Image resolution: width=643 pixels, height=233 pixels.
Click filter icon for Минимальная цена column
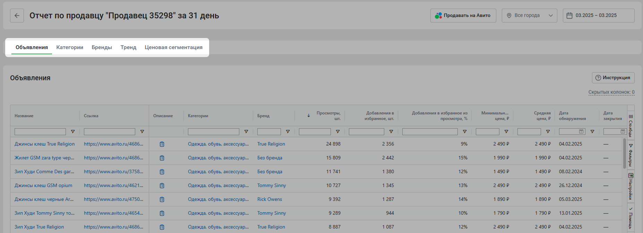coord(506,132)
